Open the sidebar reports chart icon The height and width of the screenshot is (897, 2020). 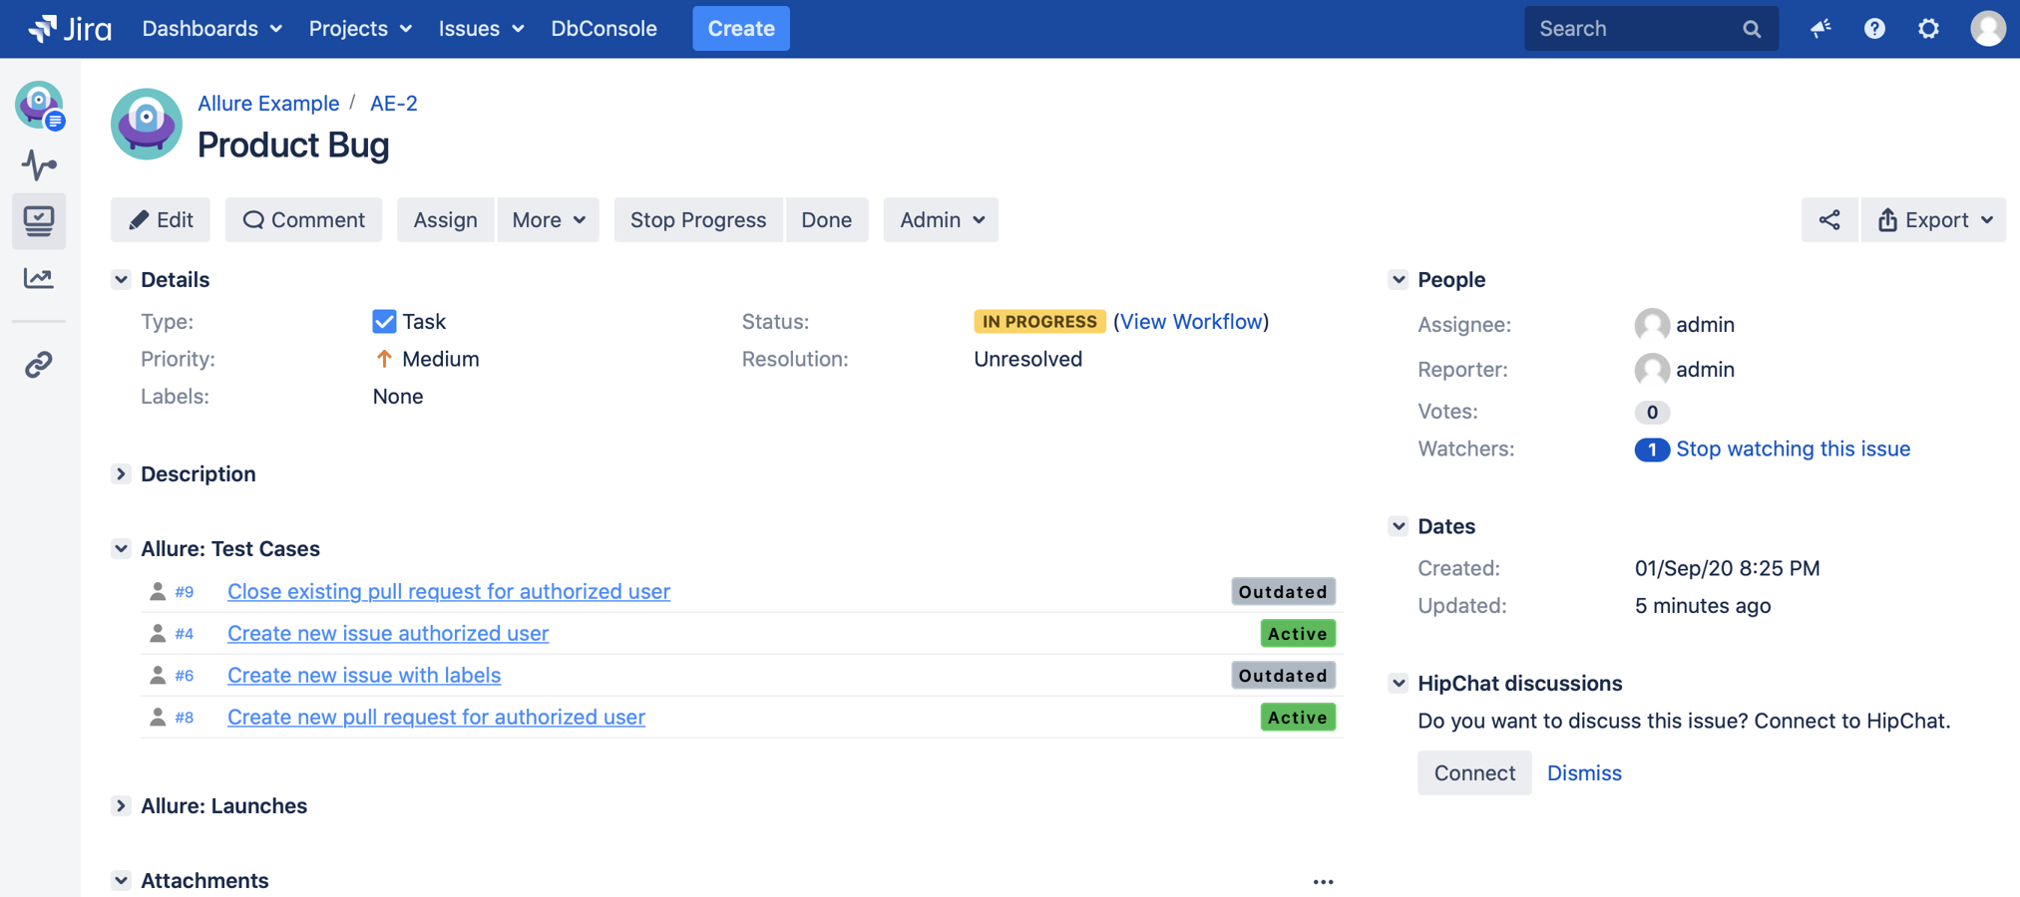tap(39, 278)
